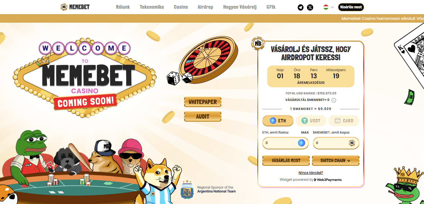The width and height of the screenshot is (424, 204).
Task: Open the Casino navigation item
Action: (181, 7)
